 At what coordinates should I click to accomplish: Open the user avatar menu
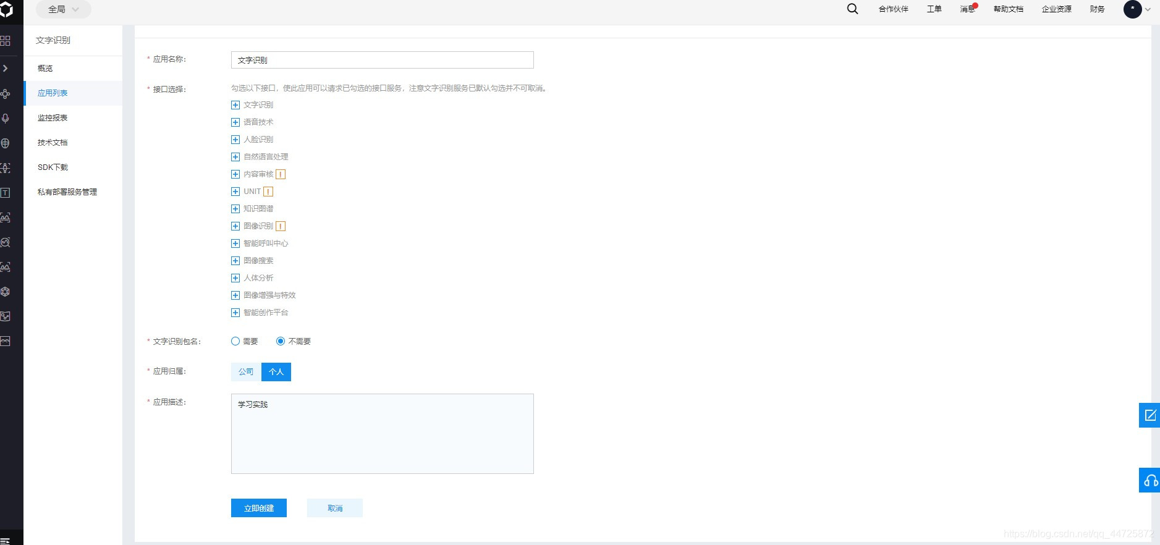(x=1132, y=9)
